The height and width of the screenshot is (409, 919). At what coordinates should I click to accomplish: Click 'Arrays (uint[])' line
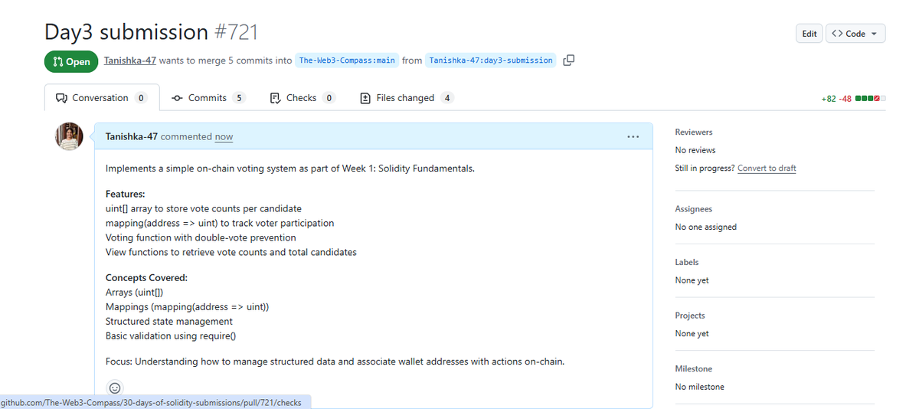(x=135, y=293)
